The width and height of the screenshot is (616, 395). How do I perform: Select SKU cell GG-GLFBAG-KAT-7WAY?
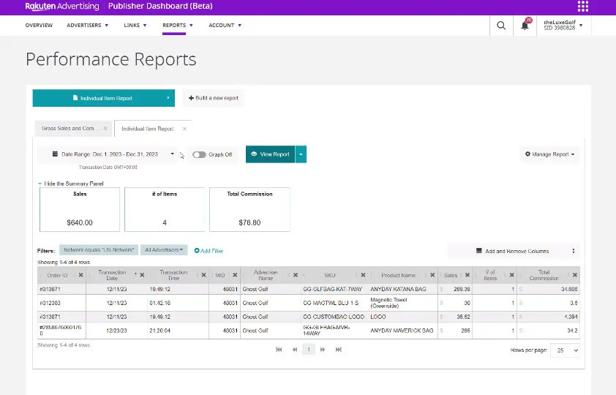point(332,290)
